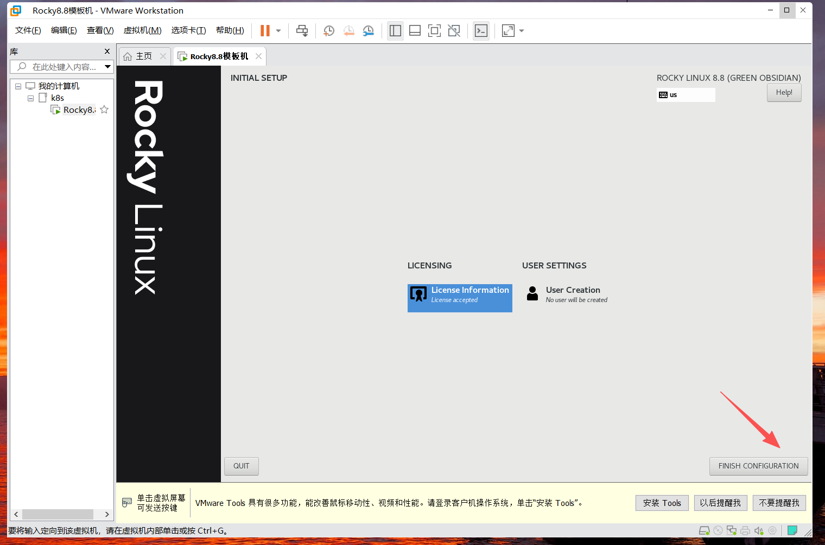Open the 查看(V) menu

(x=100, y=30)
